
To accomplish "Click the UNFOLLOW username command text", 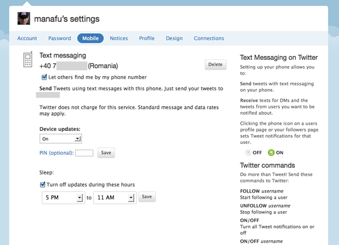I will tap(265, 205).
